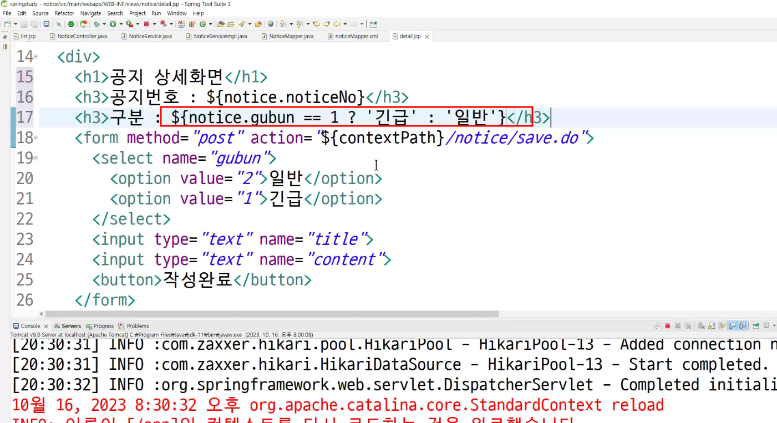
Task: Toggle the Word Wrap icon in Console
Action: tap(722, 326)
